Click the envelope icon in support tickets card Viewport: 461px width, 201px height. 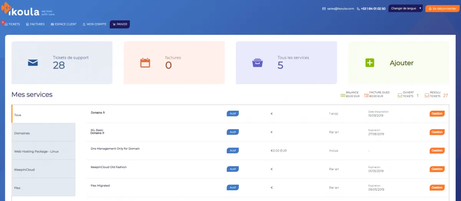[33, 63]
